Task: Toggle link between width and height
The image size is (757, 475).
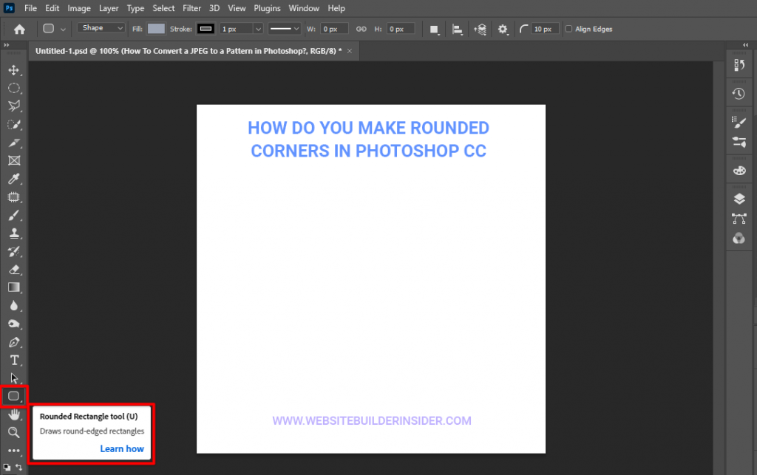Action: pos(361,29)
